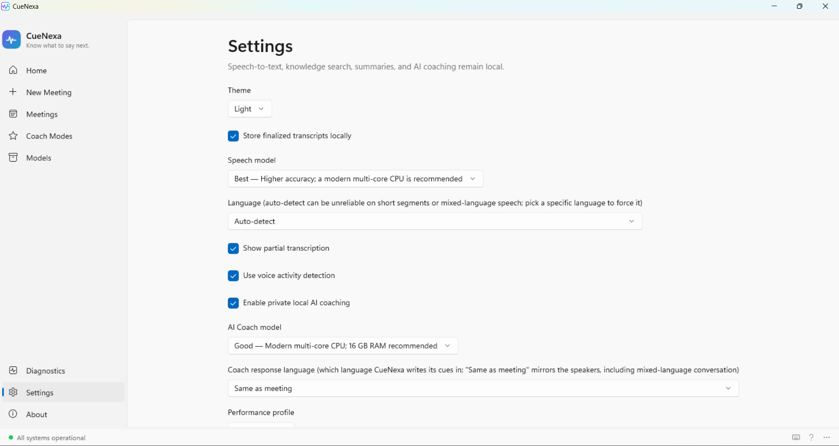Click the Models archive box icon
This screenshot has height=446, width=839.
click(x=13, y=158)
